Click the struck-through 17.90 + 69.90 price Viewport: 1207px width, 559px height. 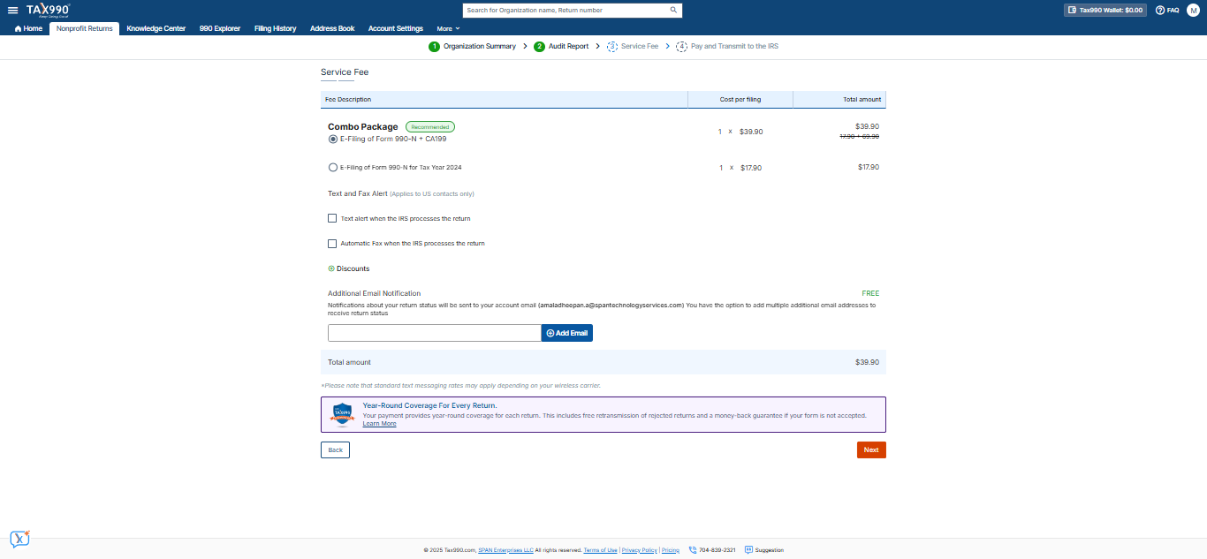point(858,136)
